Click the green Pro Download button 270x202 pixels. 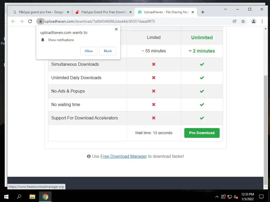tap(202, 133)
